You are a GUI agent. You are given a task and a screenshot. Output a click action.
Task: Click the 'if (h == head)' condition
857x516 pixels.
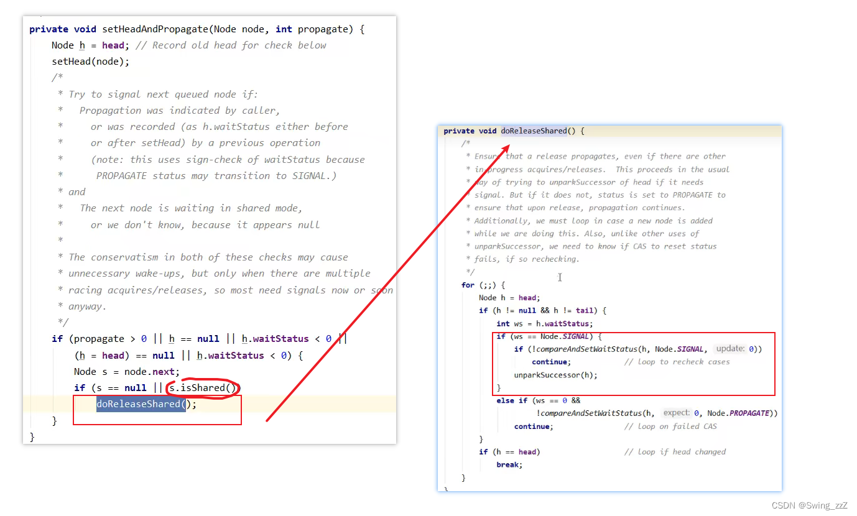pos(509,452)
